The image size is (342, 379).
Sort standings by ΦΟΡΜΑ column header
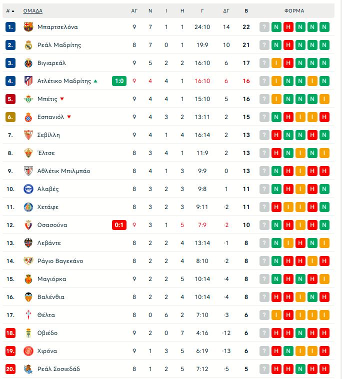(294, 10)
